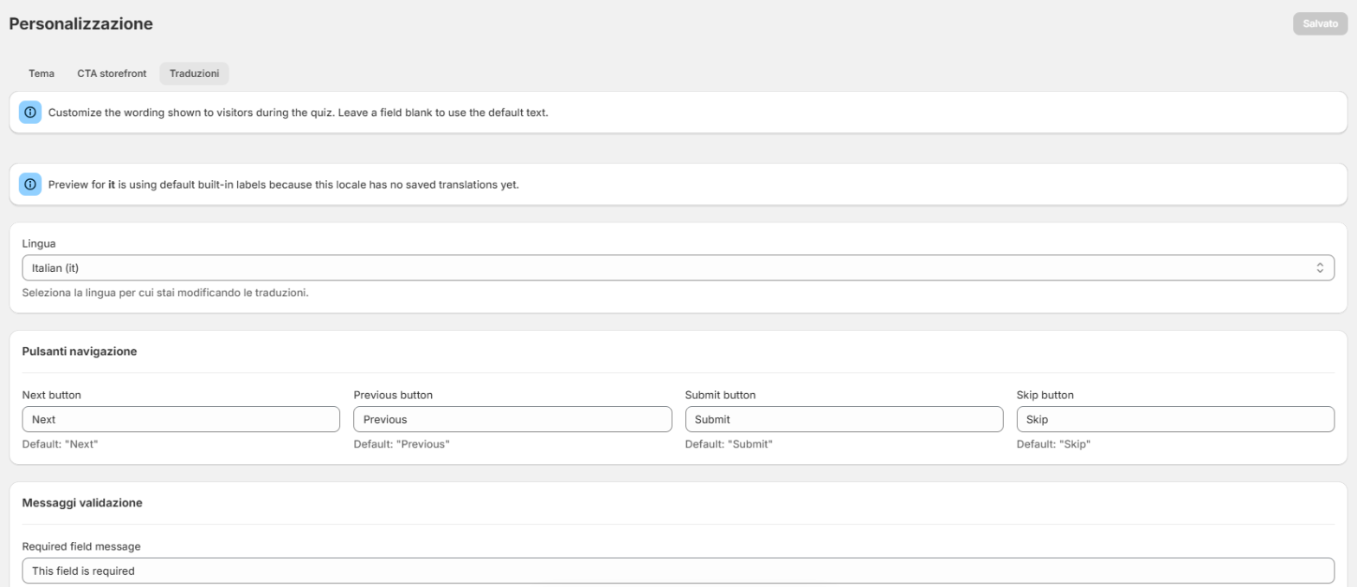Select the Skip button text field
The image size is (1357, 587).
pyautogui.click(x=1175, y=419)
